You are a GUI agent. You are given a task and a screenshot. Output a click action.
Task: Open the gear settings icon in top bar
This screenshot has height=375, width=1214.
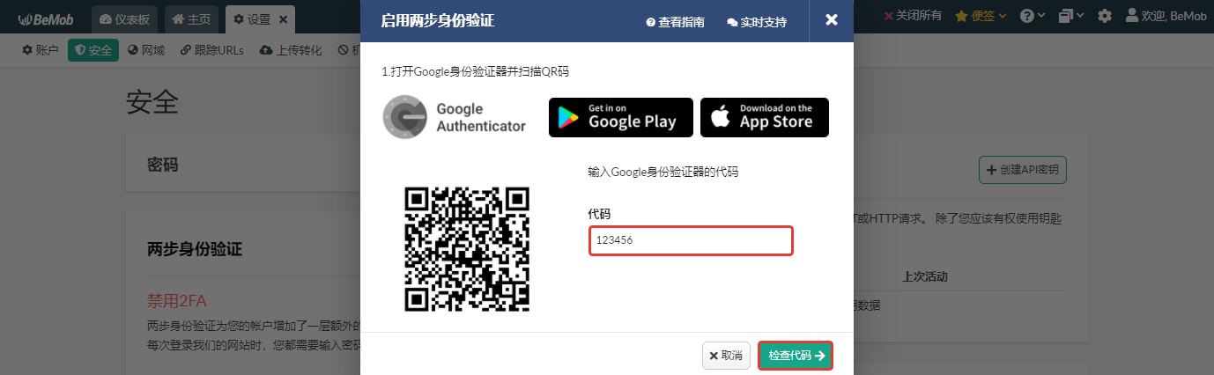coord(1105,16)
